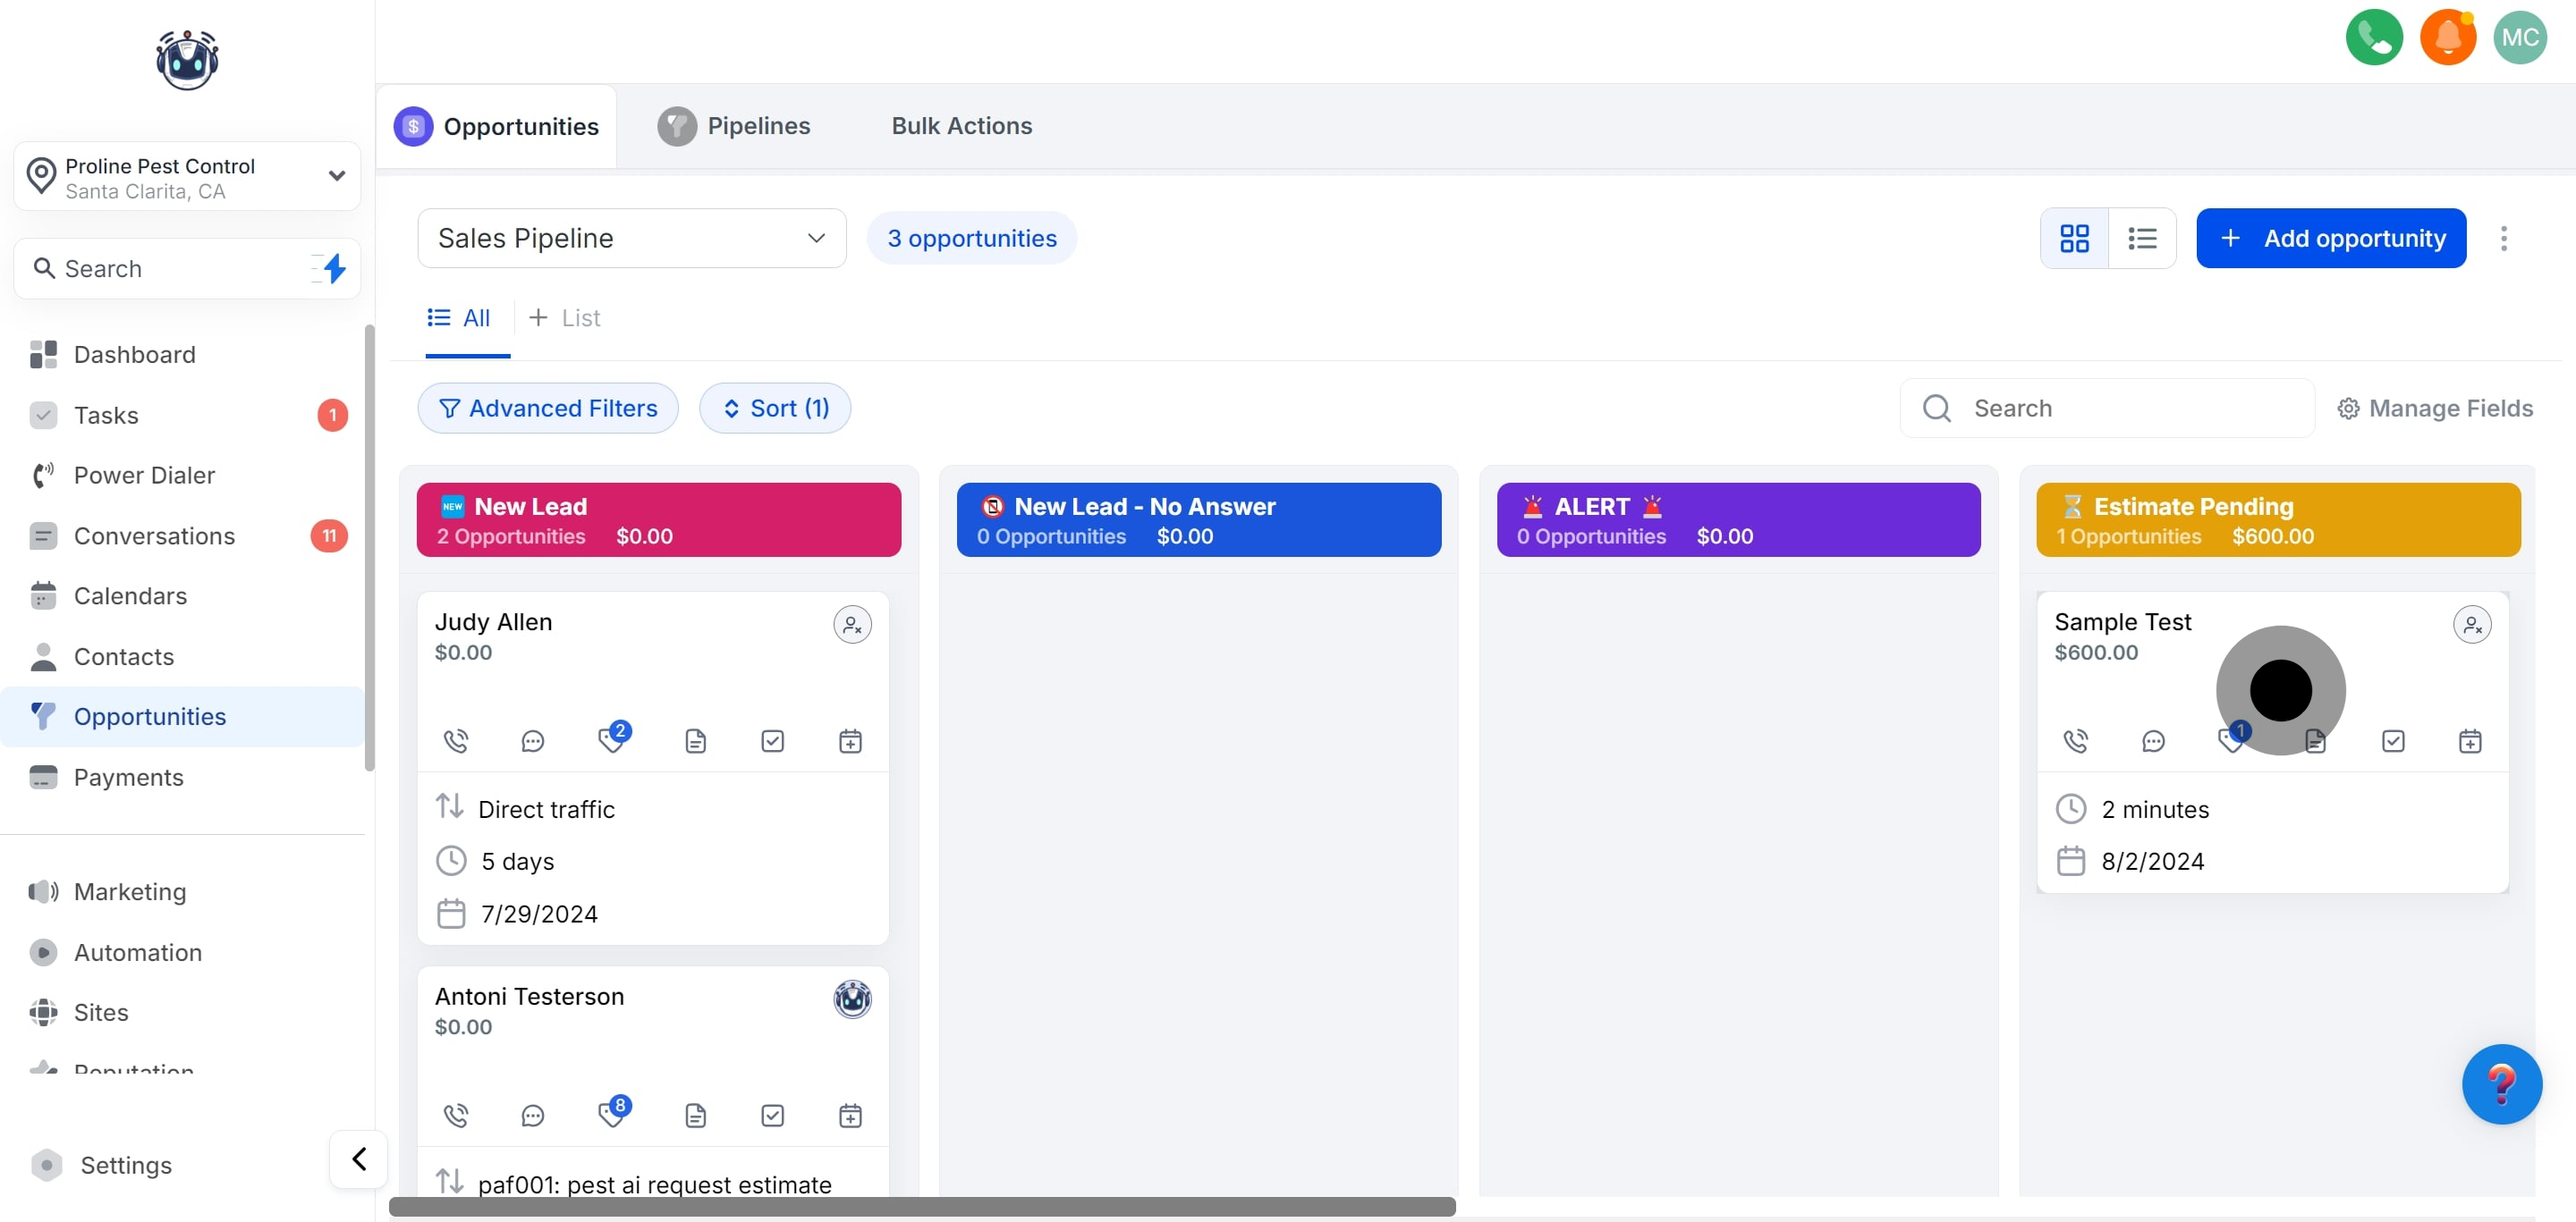Open the orange notifications bell

pyautogui.click(x=2447, y=38)
